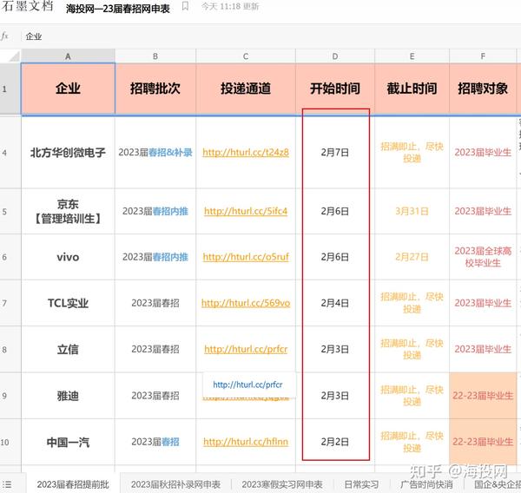Open the 日常实习 sheet tab

[x=361, y=484]
